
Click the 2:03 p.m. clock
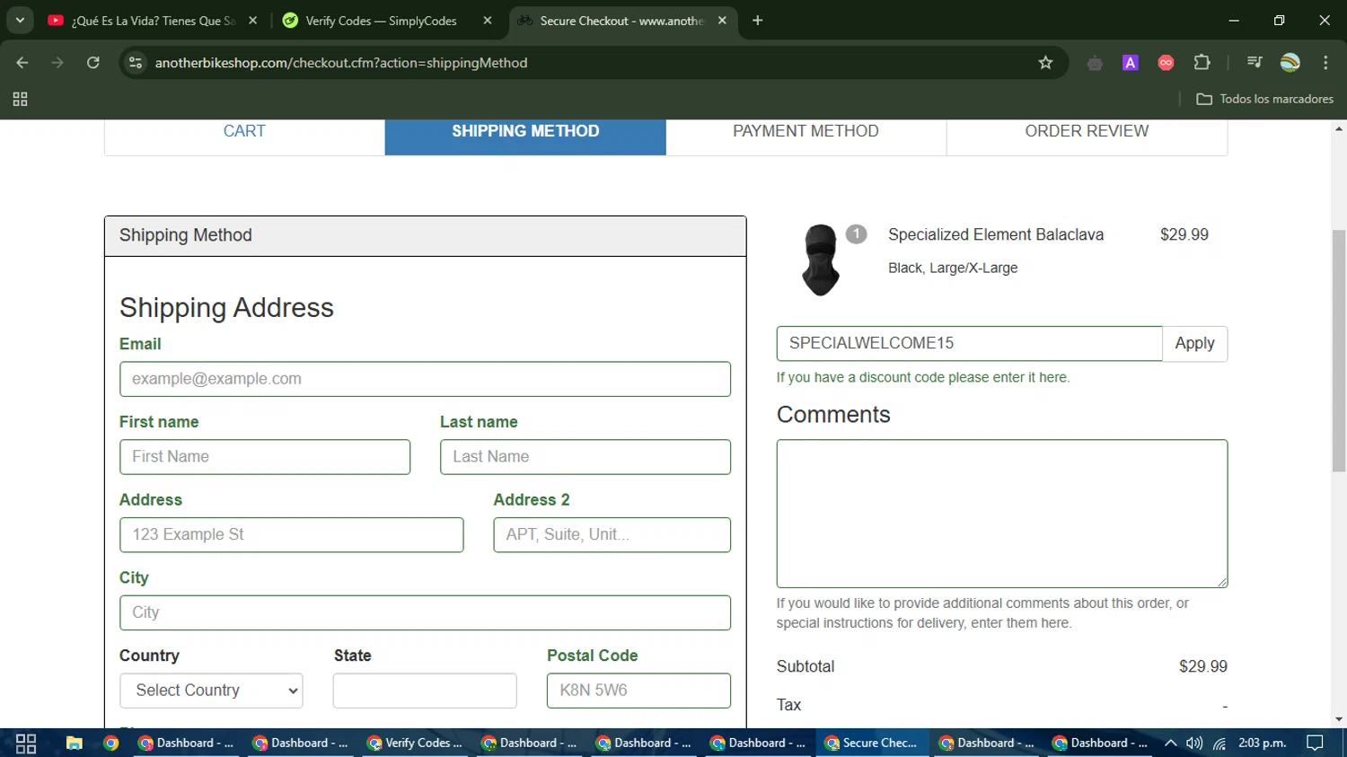1263,744
